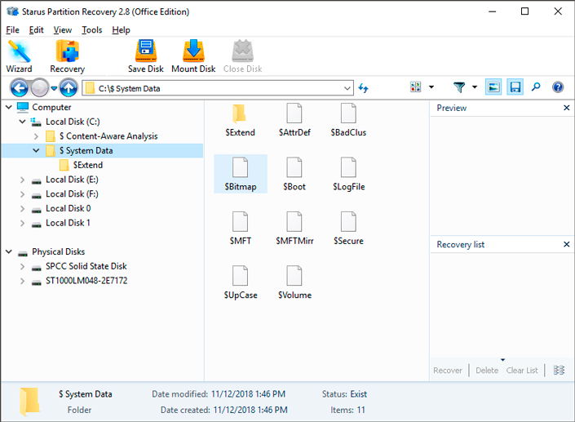Select the $BadClus file
Viewport: 575px width, 422px height.
coord(348,120)
